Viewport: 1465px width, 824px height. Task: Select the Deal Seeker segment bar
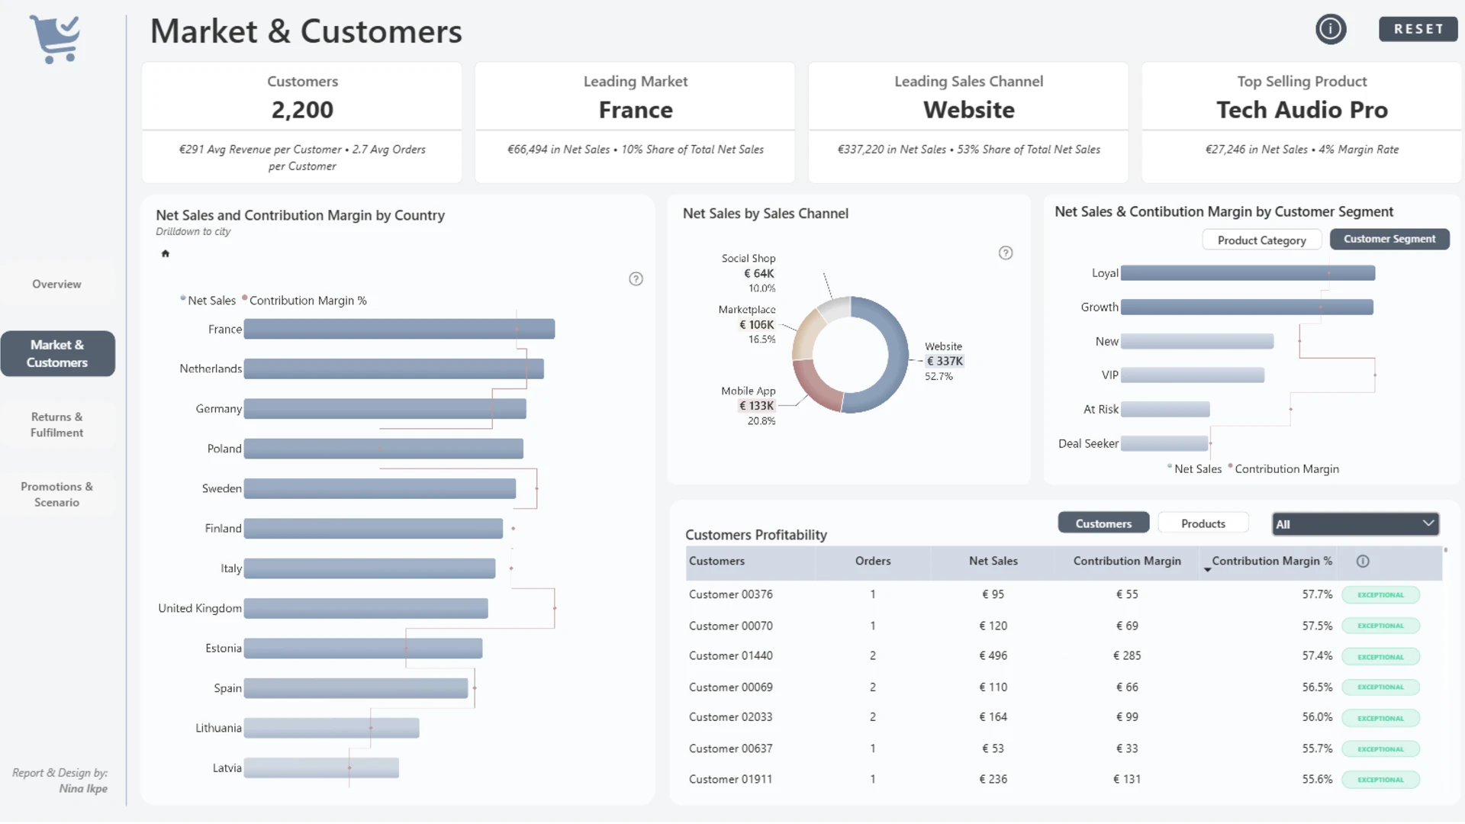[x=1164, y=443]
